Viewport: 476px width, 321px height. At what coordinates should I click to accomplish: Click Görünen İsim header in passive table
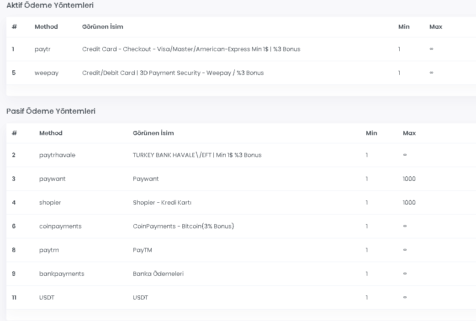click(153, 133)
